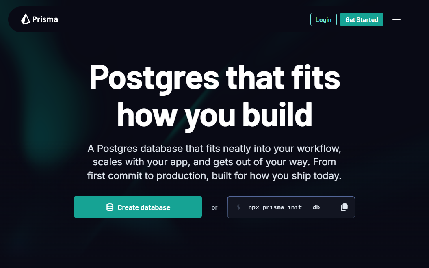Select the npx prisma init --db text
429x268 pixels.
[284, 207]
